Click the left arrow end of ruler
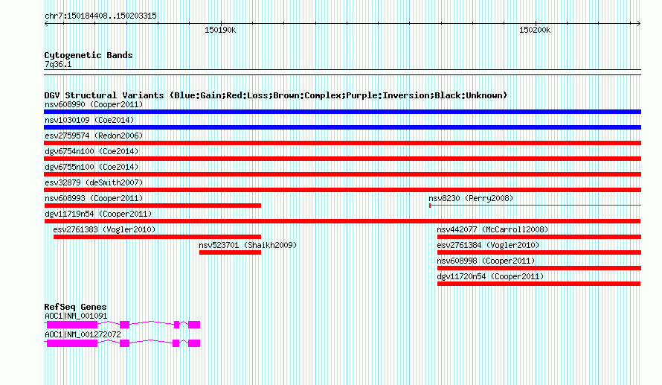This screenshot has height=385, width=662. click(46, 24)
